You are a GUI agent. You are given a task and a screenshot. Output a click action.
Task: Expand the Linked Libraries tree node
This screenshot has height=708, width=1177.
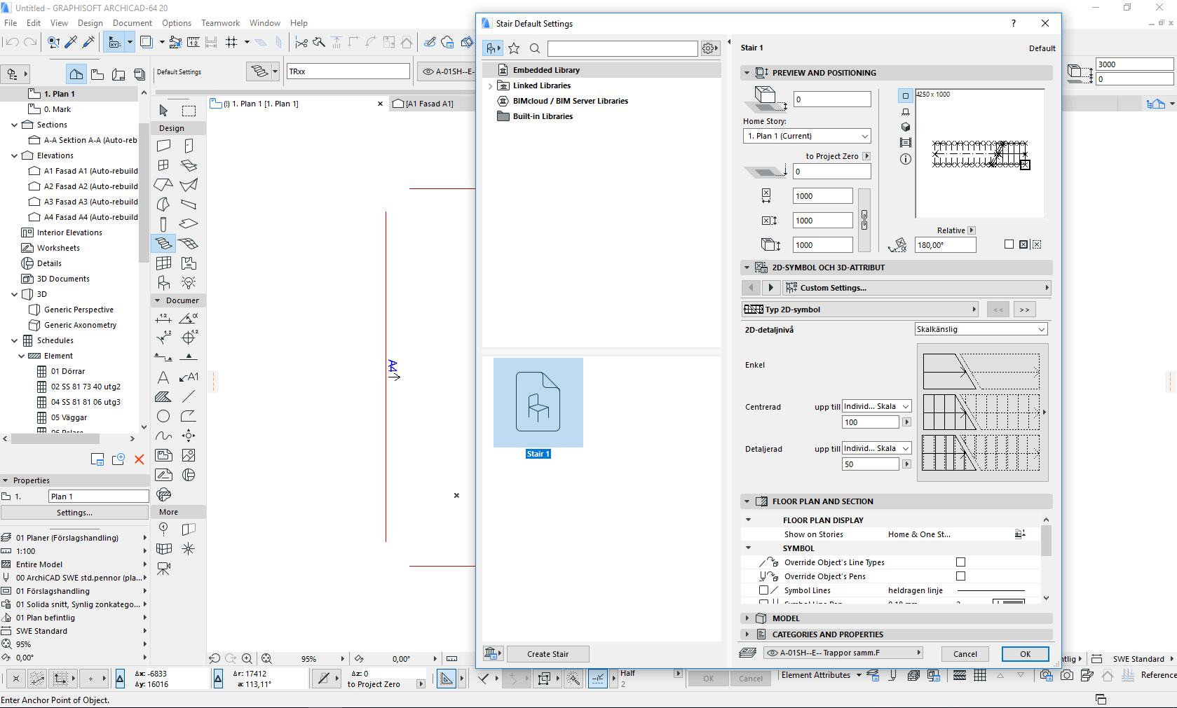(490, 85)
